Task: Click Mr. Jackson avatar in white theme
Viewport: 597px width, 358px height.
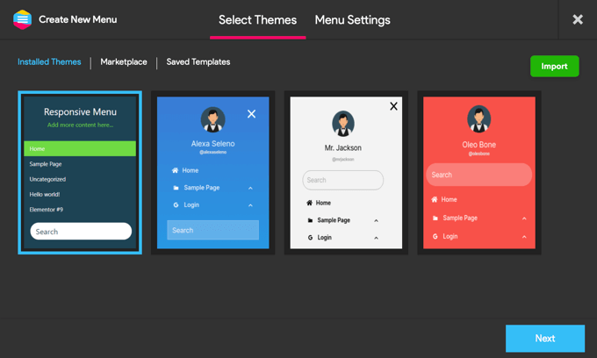Action: click(x=342, y=124)
